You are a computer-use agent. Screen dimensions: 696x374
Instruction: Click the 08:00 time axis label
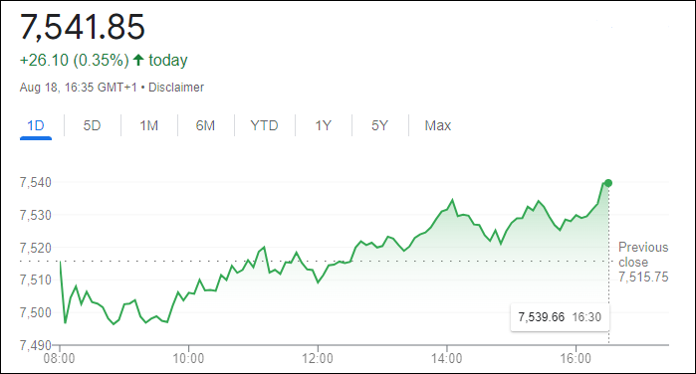click(x=59, y=358)
